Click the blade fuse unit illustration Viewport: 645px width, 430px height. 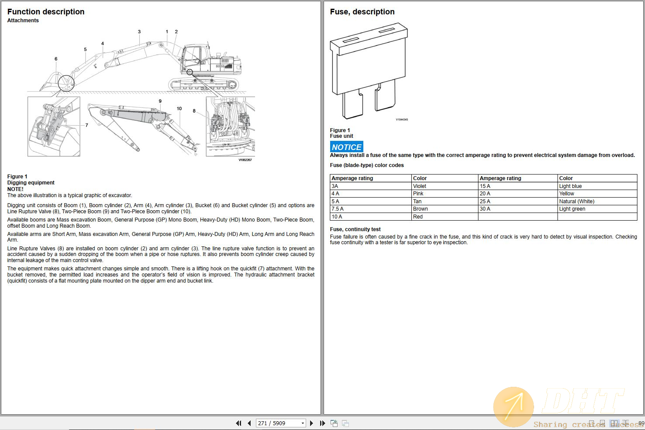(369, 72)
